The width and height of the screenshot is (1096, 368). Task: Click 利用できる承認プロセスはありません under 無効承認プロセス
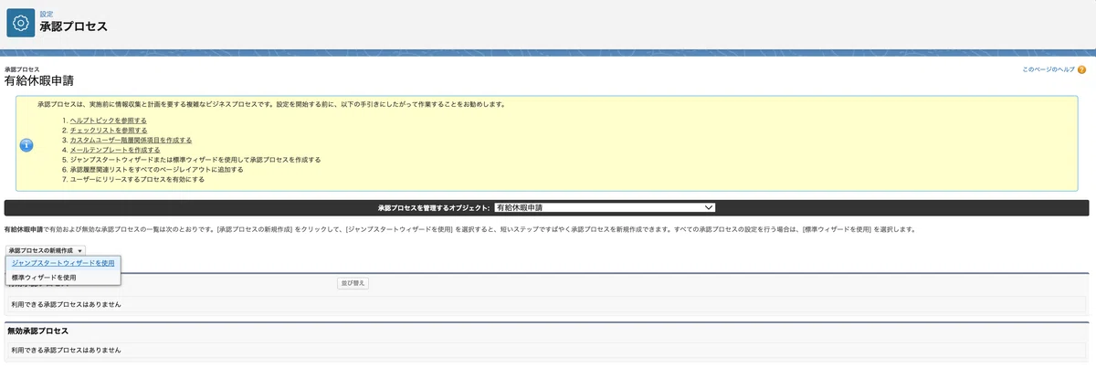[66, 350]
